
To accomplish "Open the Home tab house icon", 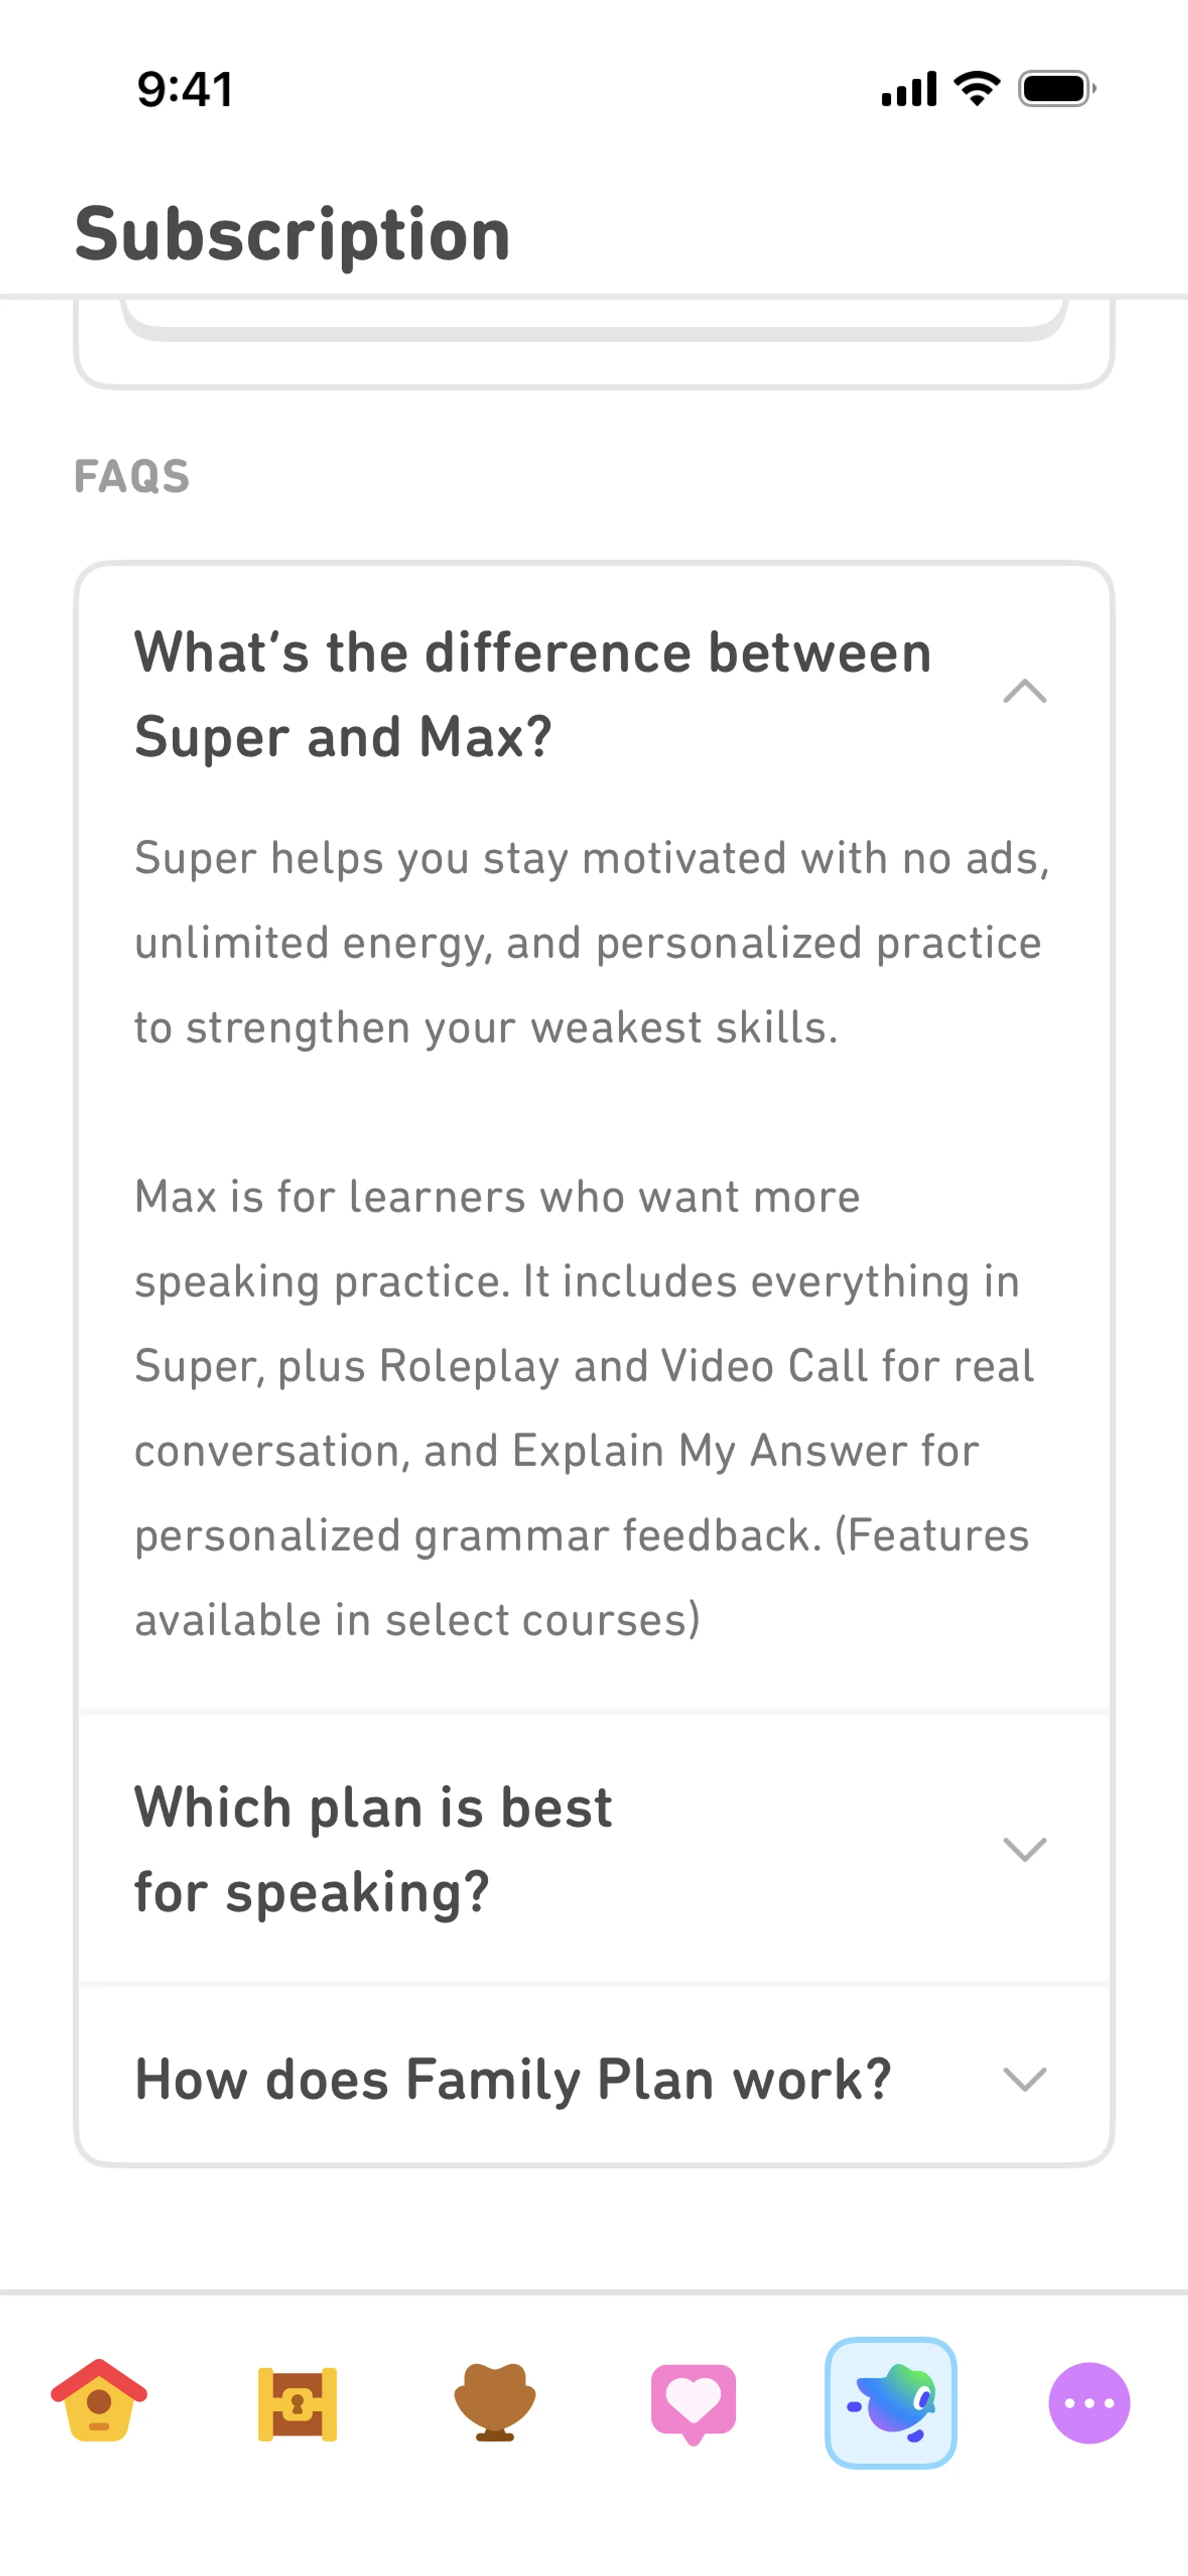I will (x=99, y=2402).
